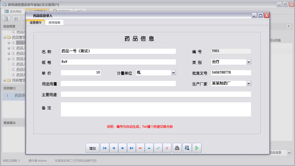
Task: Run the green play arrow icon
Action: click(197, 148)
